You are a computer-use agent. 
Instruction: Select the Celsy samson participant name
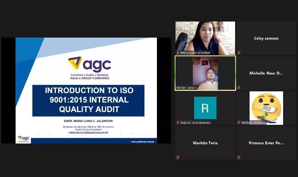(x=266, y=38)
